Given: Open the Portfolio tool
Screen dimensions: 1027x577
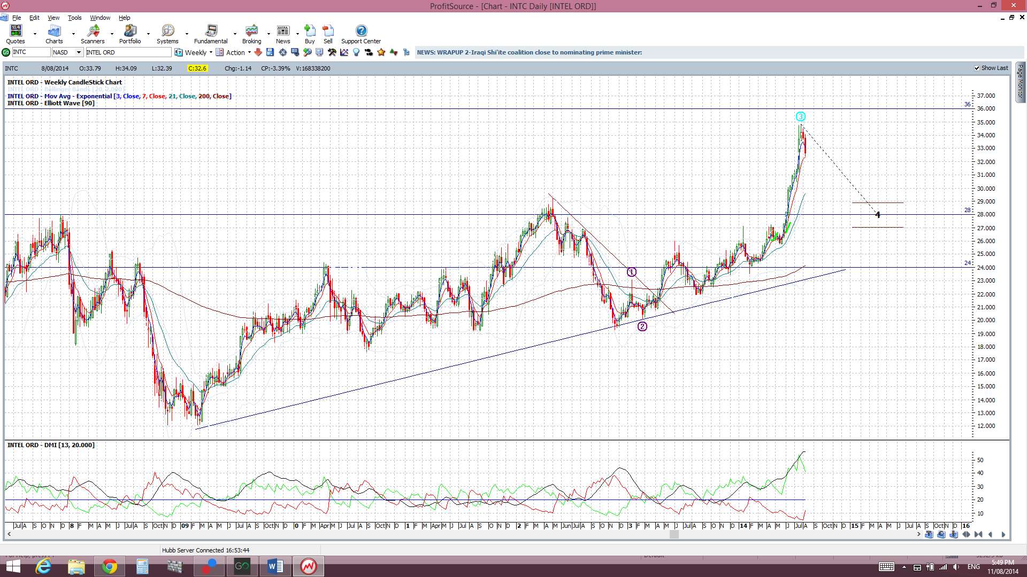Looking at the screenshot, I should (130, 34).
